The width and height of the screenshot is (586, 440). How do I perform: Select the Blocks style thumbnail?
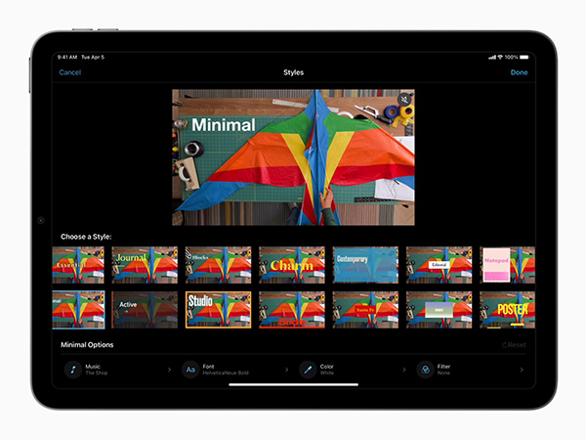tap(218, 265)
